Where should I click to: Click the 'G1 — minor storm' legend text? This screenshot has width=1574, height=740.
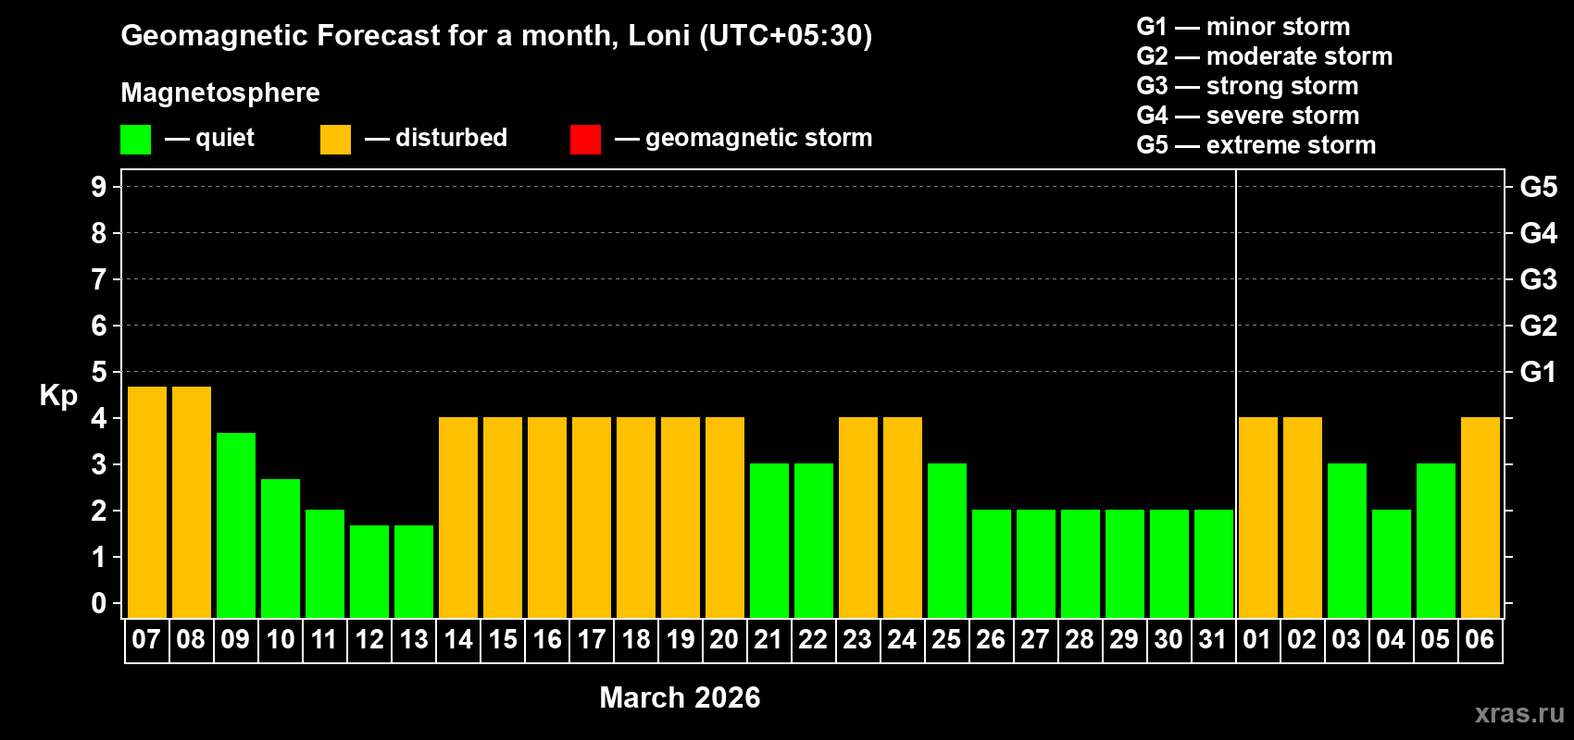pyautogui.click(x=1243, y=27)
